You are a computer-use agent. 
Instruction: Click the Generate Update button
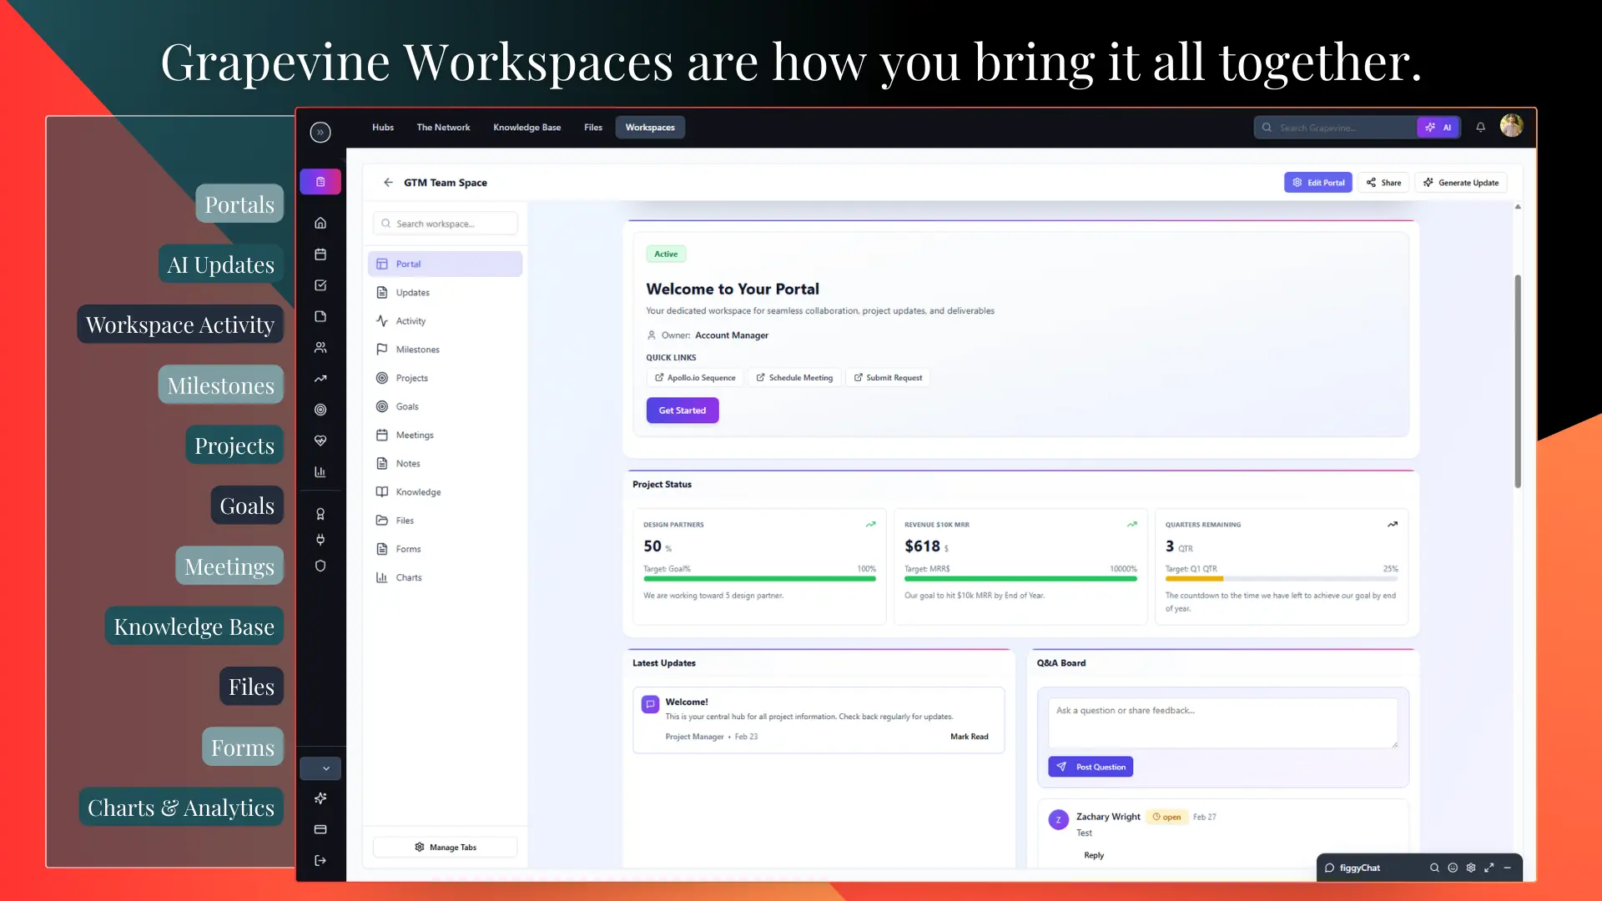1460,183
